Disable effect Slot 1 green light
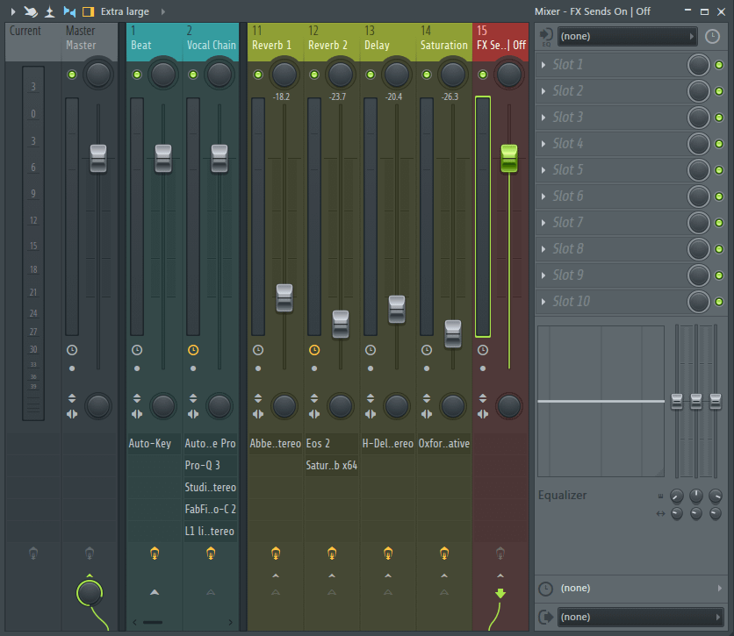This screenshot has height=636, width=734. (x=719, y=65)
